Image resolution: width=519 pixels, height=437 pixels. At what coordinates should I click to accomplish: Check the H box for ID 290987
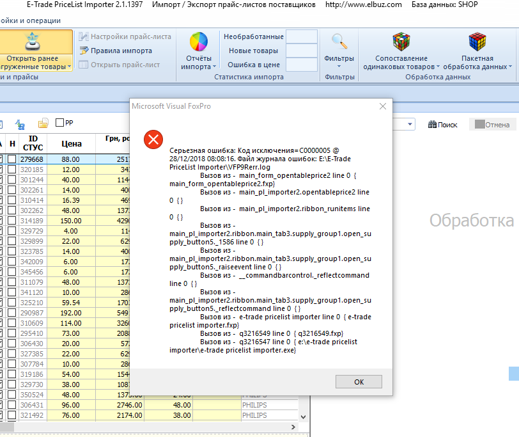pos(12,313)
